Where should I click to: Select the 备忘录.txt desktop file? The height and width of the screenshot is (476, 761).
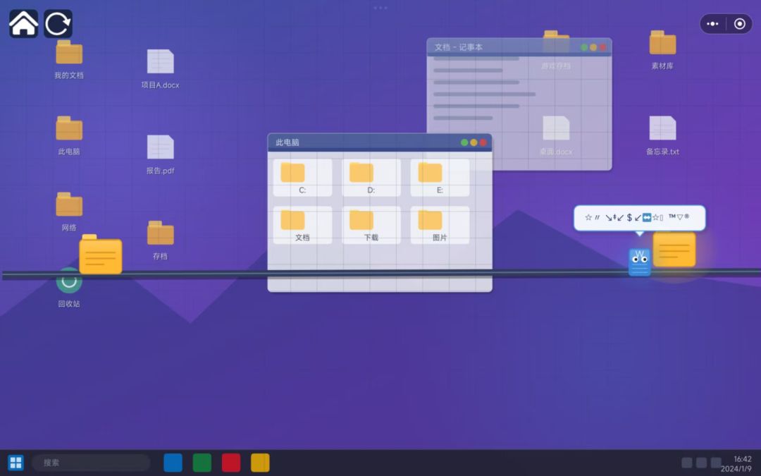[662, 135]
